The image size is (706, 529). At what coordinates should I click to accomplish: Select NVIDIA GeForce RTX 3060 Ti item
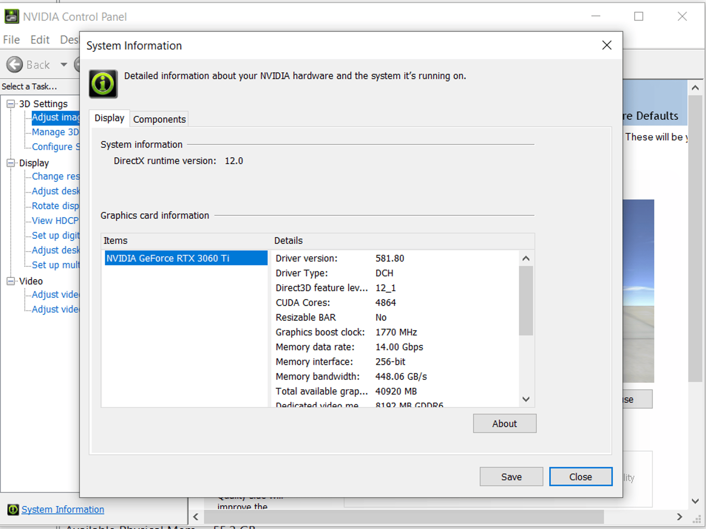[186, 258]
